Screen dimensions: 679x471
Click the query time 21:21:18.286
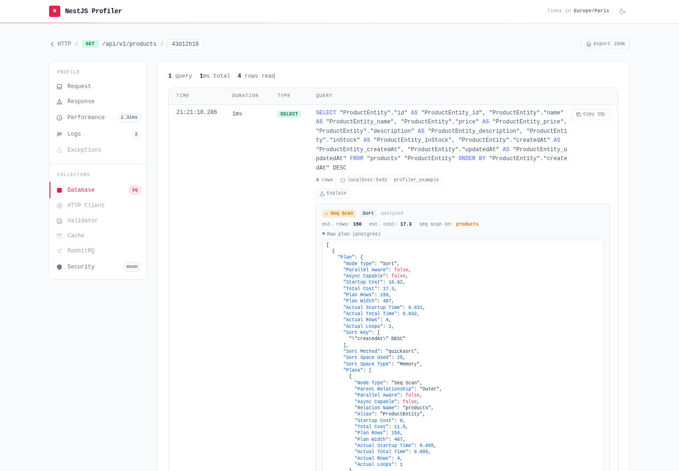coord(197,113)
